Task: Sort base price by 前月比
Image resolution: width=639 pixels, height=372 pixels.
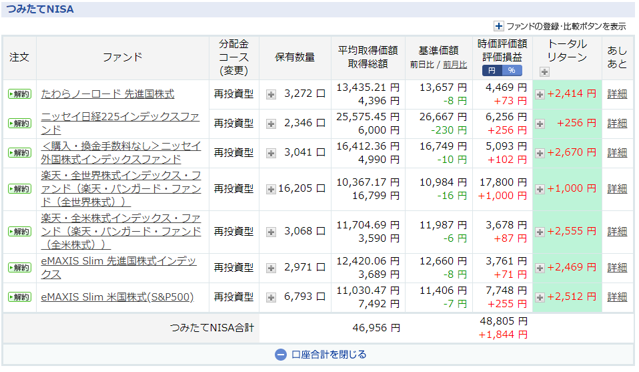Action: coord(455,65)
